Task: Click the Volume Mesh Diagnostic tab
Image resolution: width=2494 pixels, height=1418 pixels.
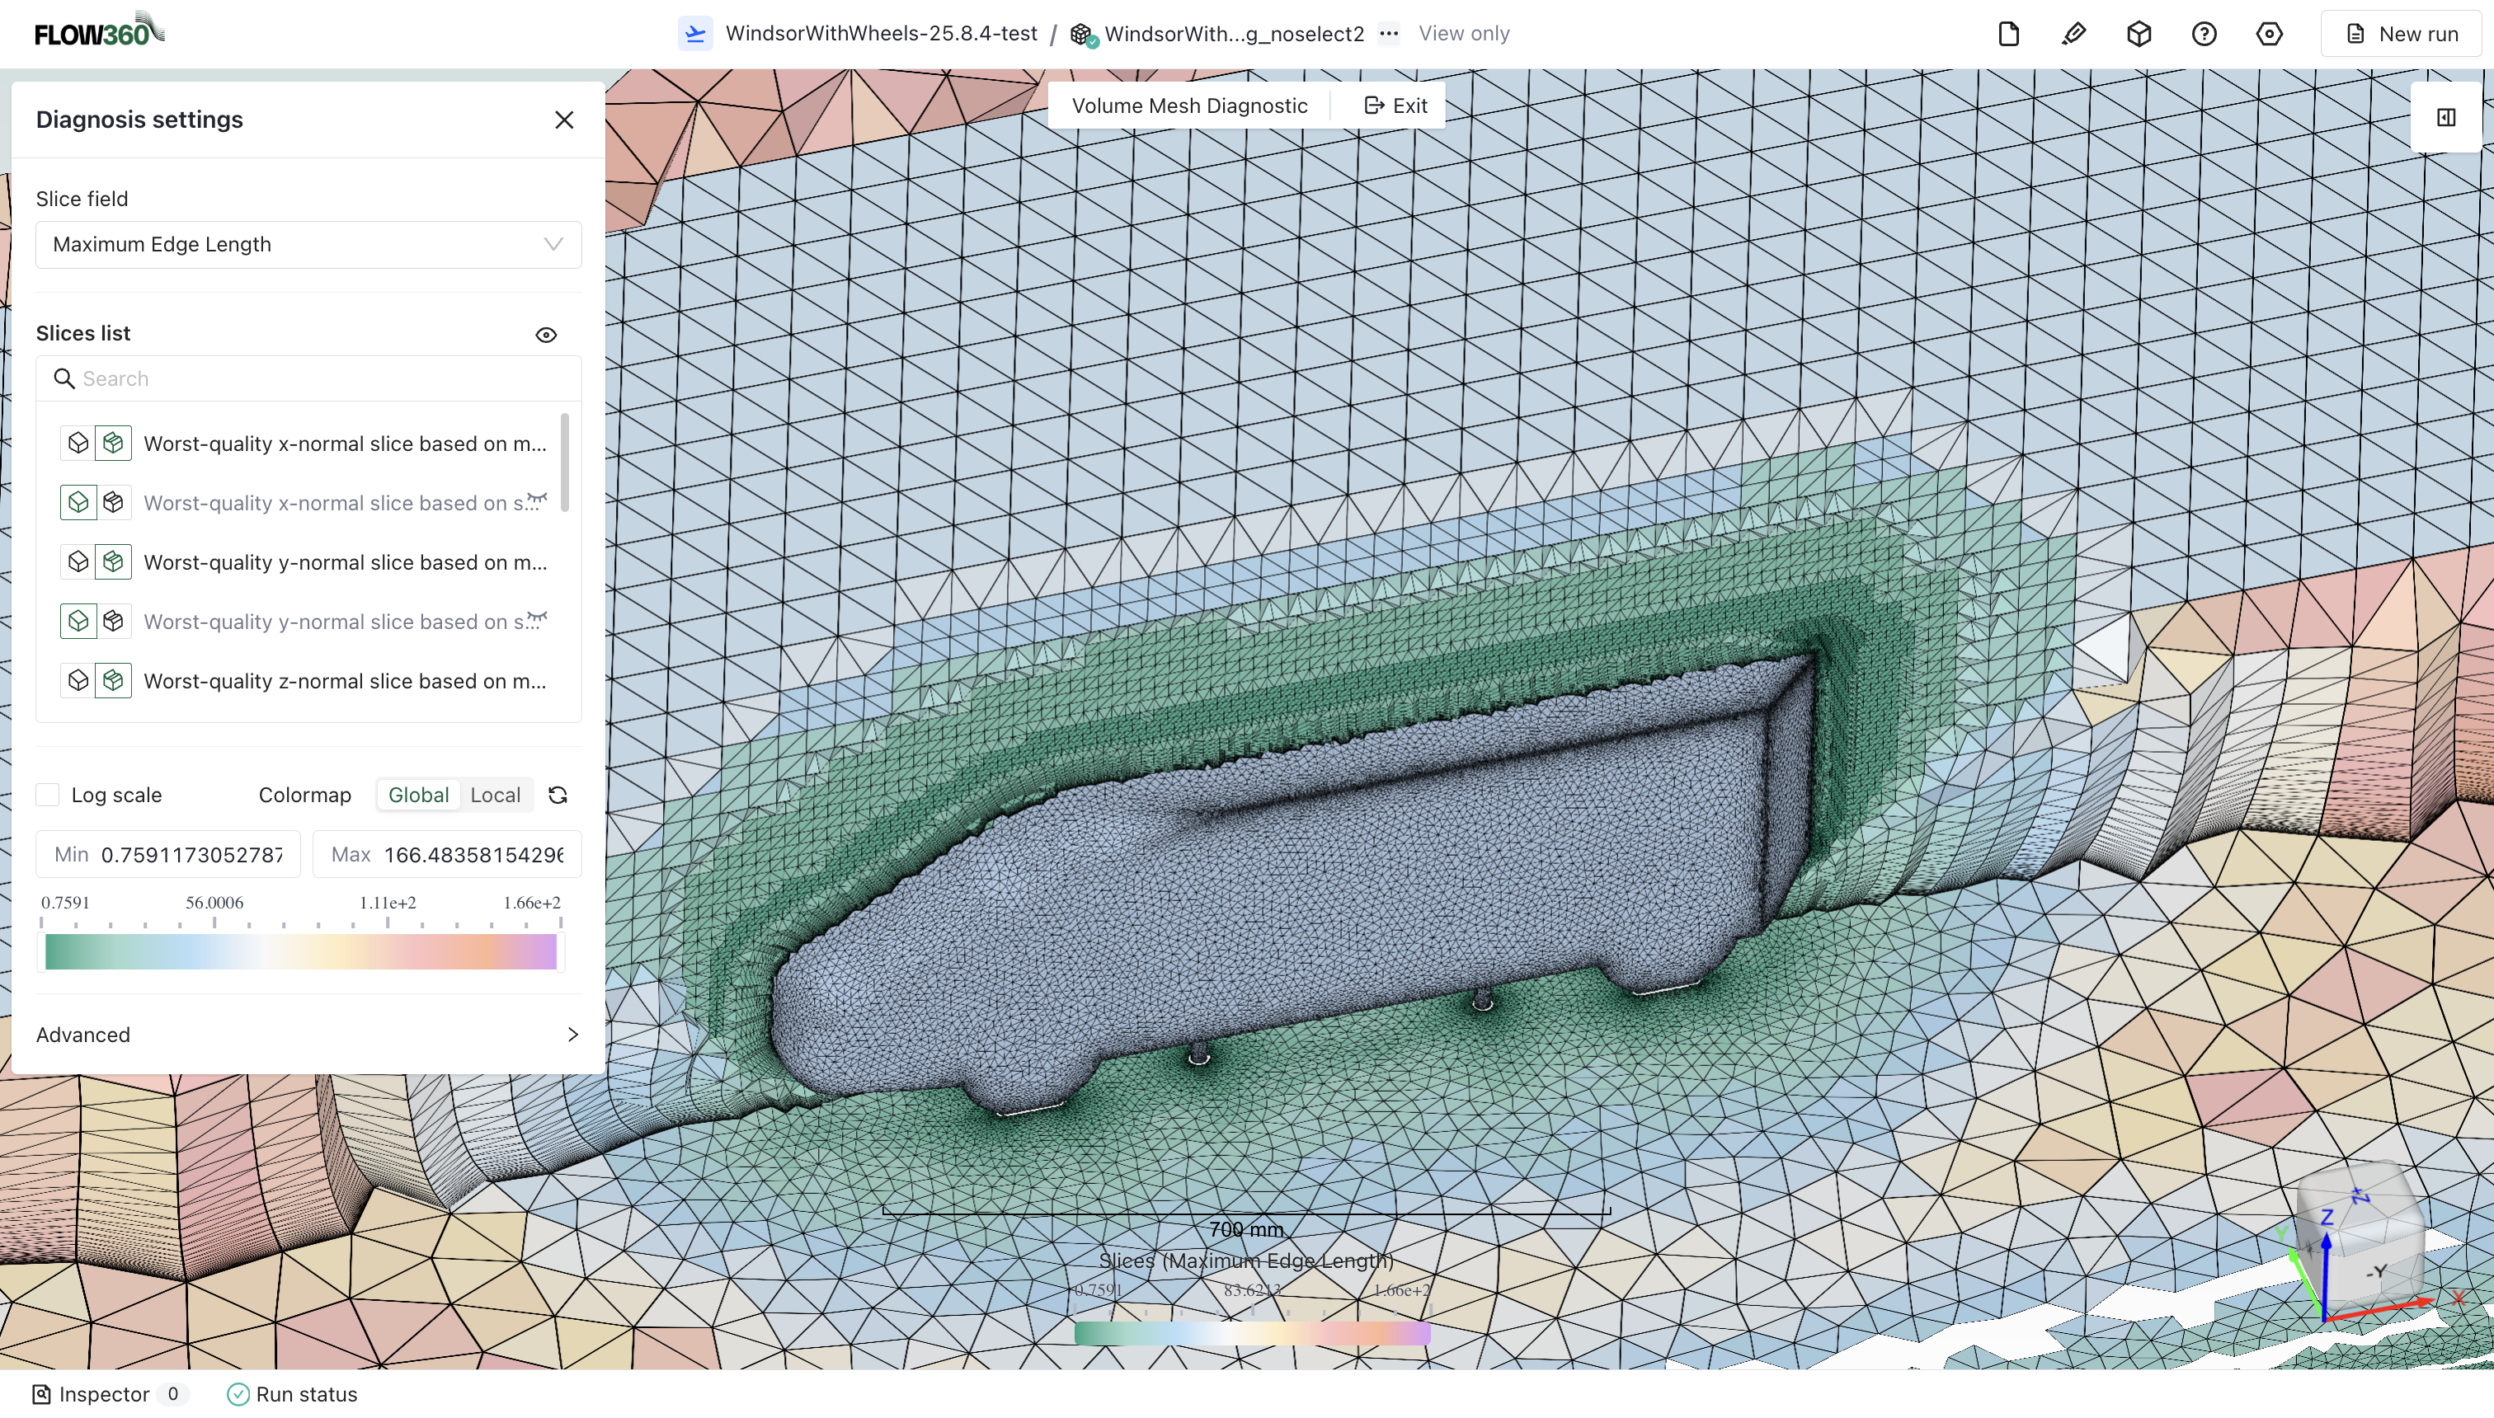Action: (x=1188, y=106)
